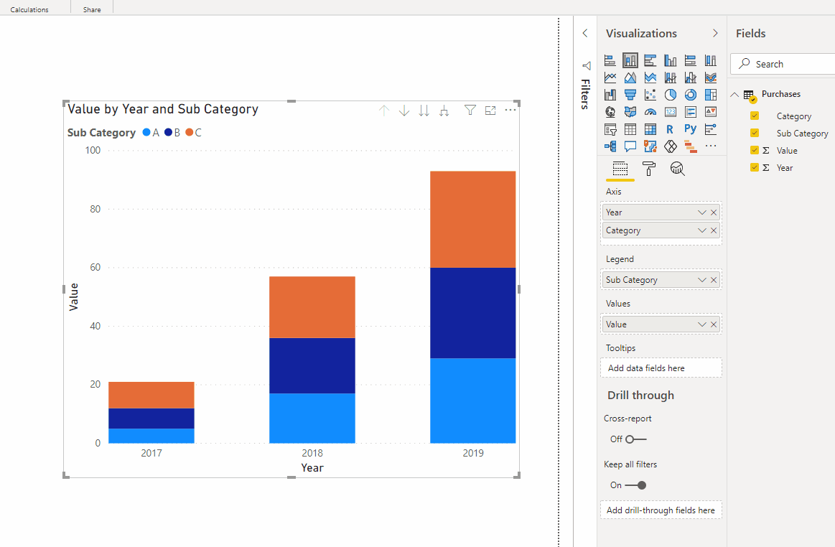The image size is (835, 547).
Task: Select the line chart visual
Action: pyautogui.click(x=610, y=78)
